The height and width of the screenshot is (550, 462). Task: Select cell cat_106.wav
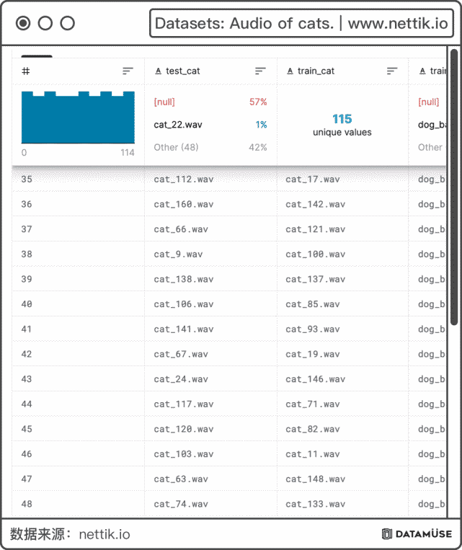coord(184,304)
